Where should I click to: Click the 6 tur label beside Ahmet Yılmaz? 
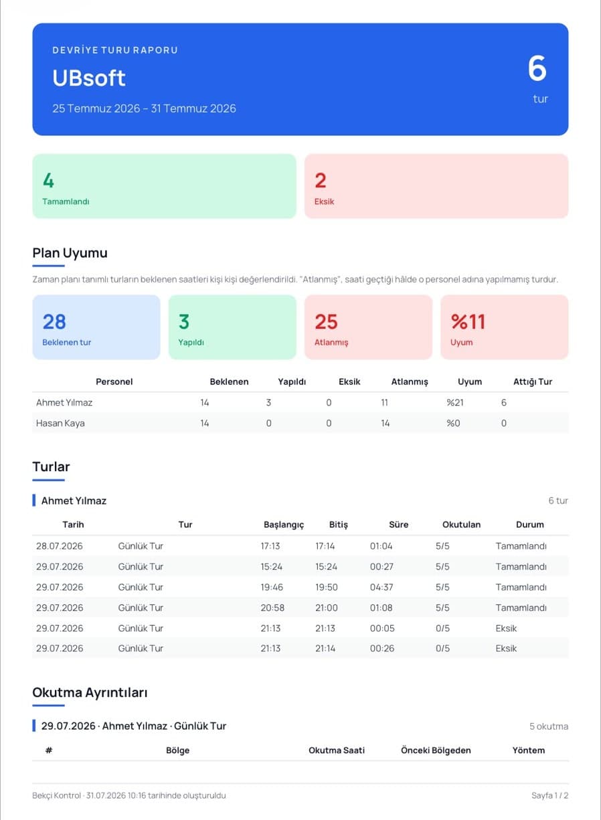tap(558, 501)
